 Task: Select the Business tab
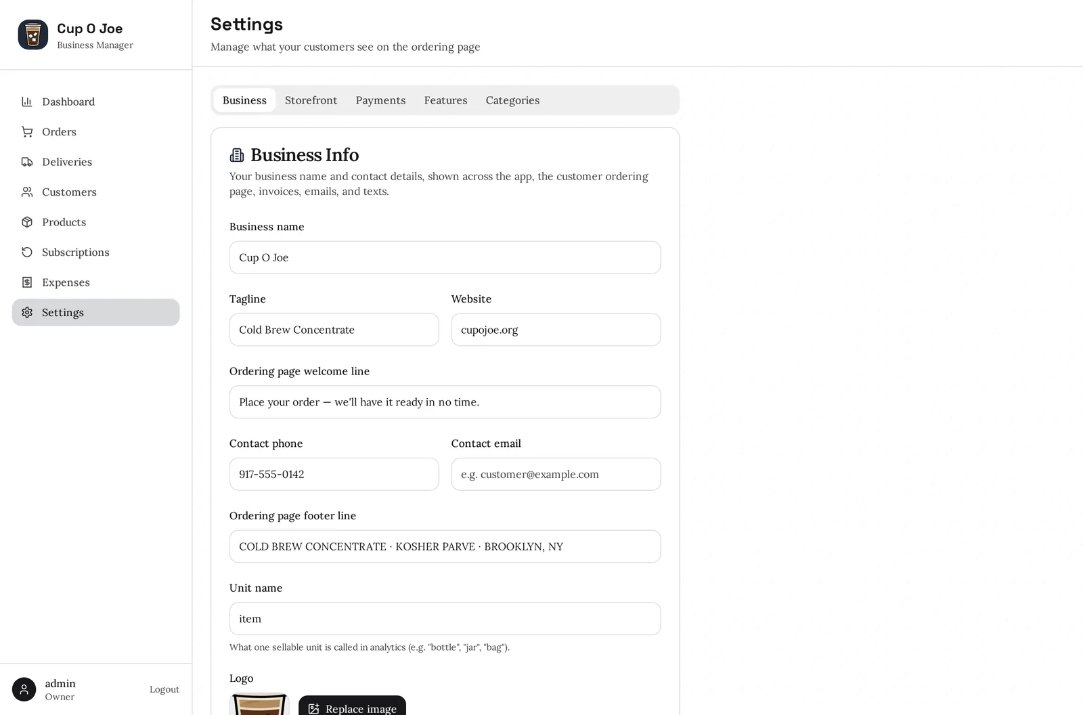[244, 100]
